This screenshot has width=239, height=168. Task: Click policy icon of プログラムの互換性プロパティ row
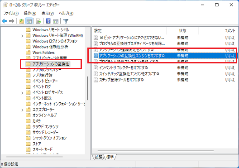[x=96, y=43]
